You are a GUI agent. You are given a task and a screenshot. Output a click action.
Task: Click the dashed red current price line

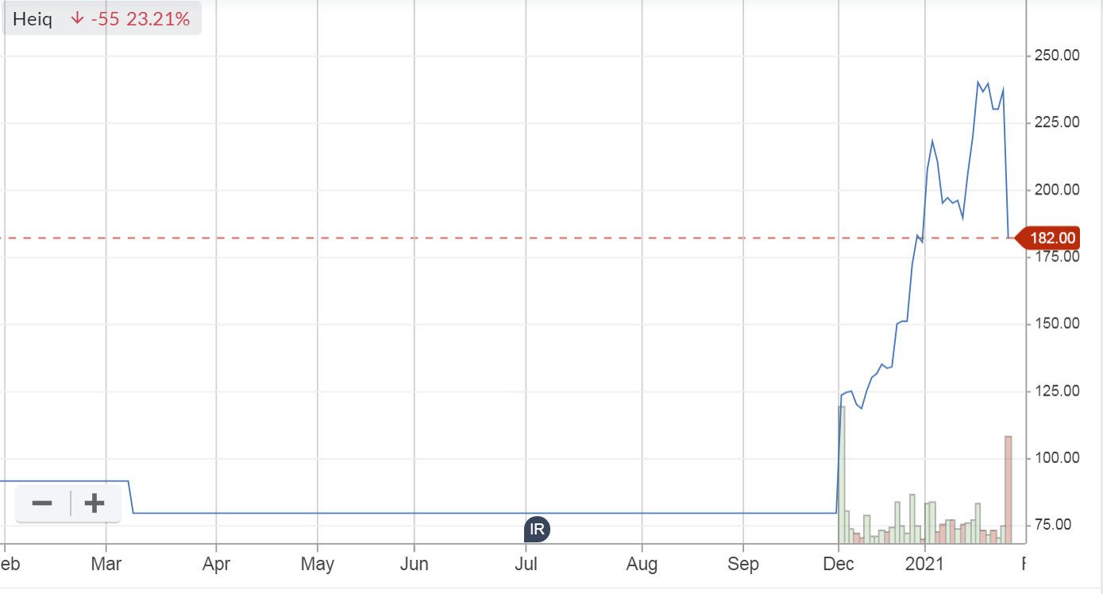tap(476, 237)
